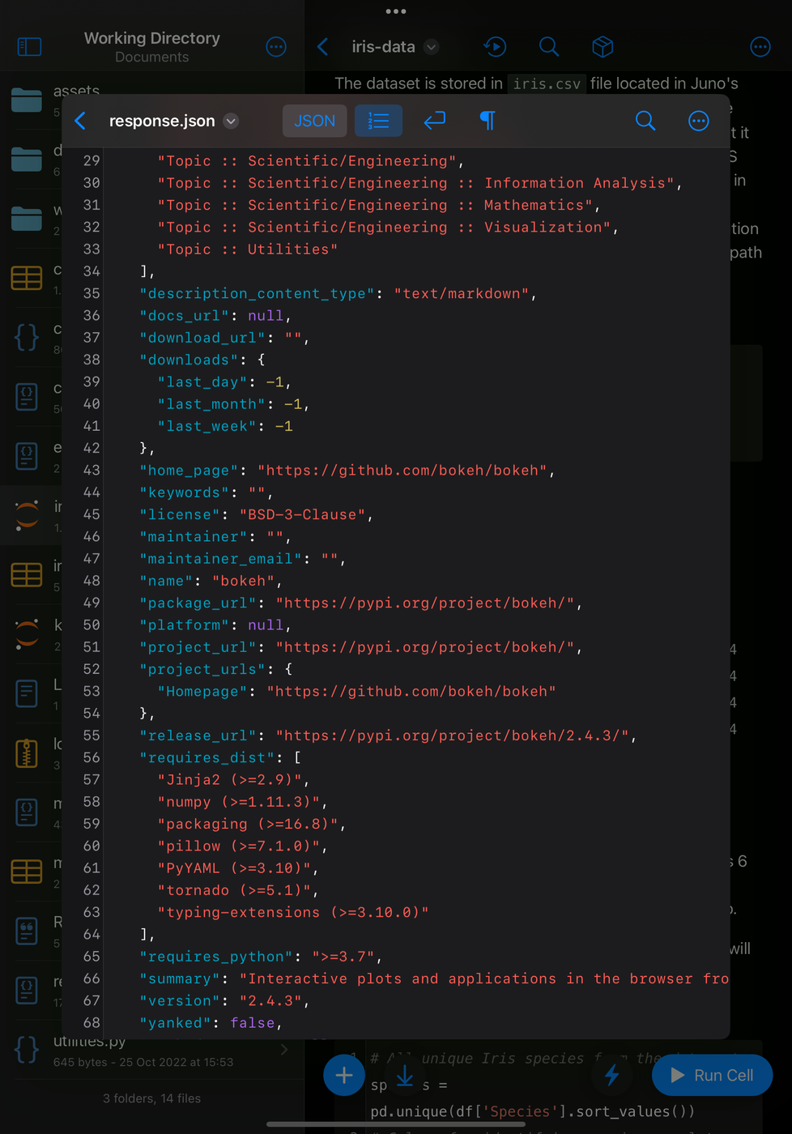This screenshot has width=792, height=1134.
Task: Go back from response.json viewer
Action: [80, 122]
